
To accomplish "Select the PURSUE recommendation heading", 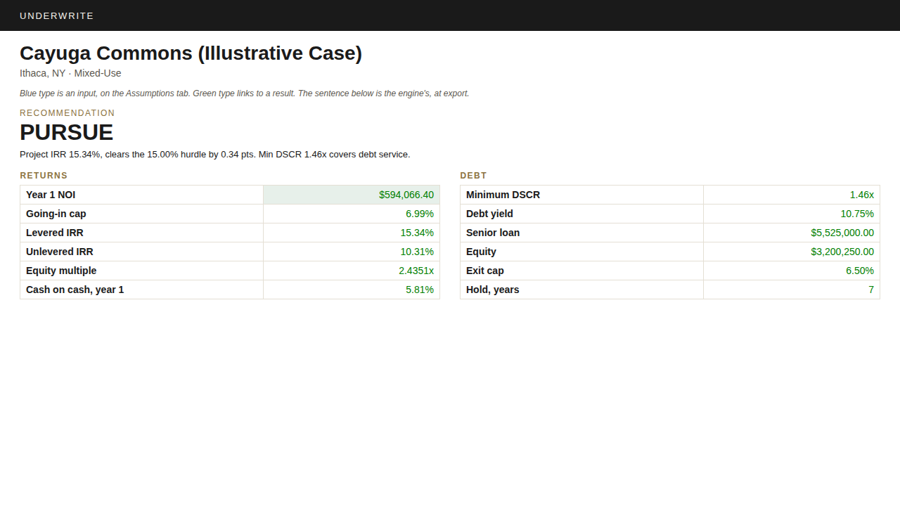I will [x=66, y=132].
